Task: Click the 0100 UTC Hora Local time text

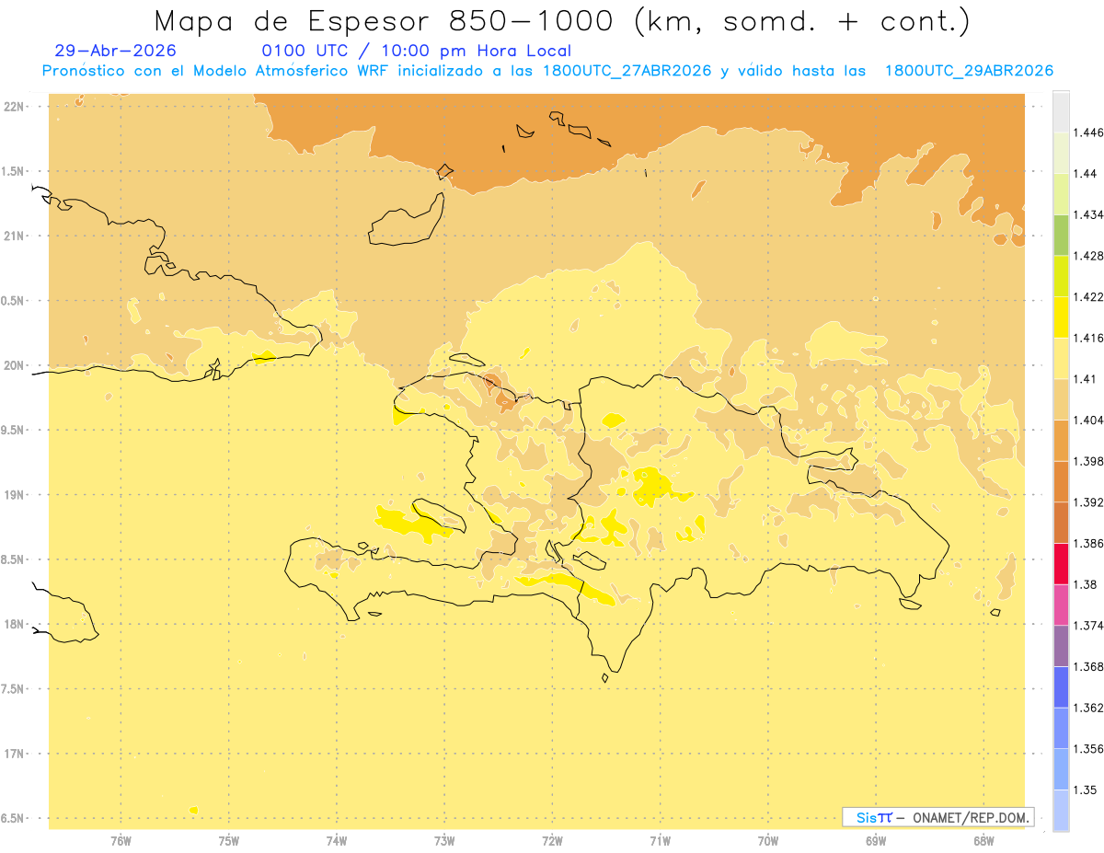Action: coord(418,51)
